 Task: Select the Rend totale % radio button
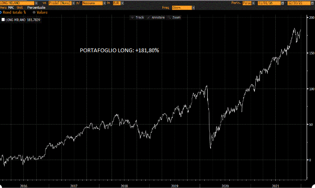pyautogui.click(x=0, y=13)
